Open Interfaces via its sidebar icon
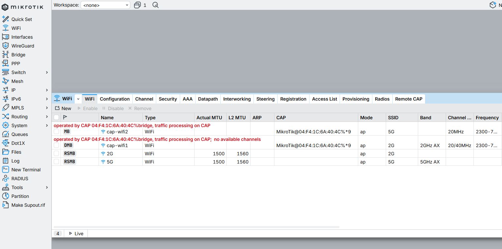Screen dimensions: 502x249 6,37
